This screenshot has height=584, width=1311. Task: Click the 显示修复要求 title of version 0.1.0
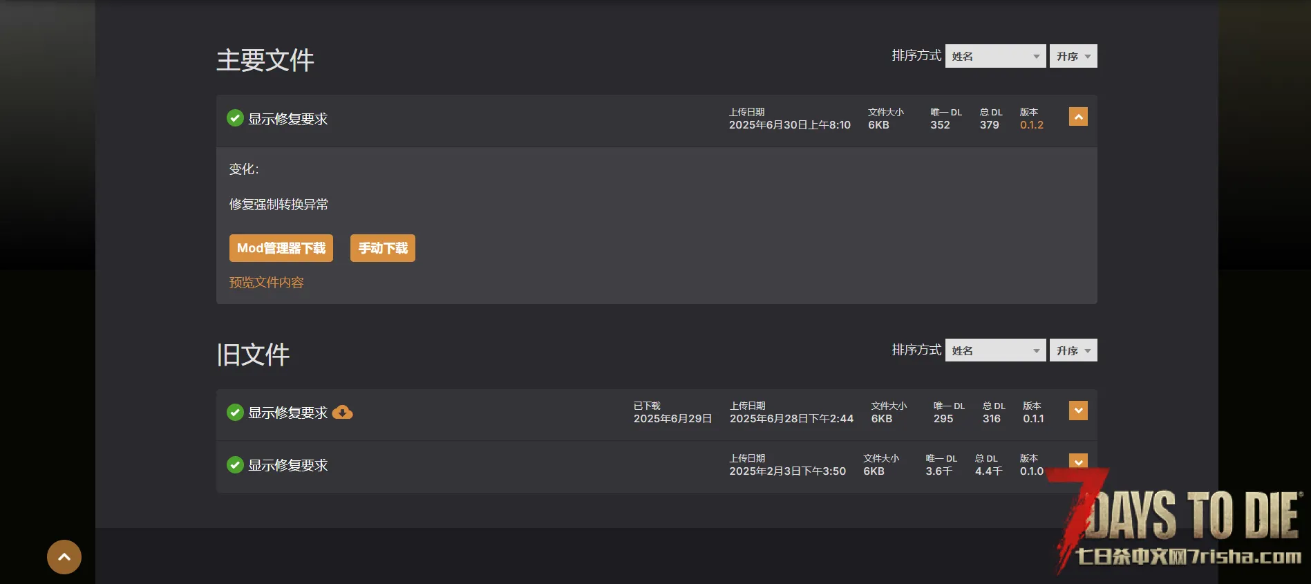(x=288, y=466)
